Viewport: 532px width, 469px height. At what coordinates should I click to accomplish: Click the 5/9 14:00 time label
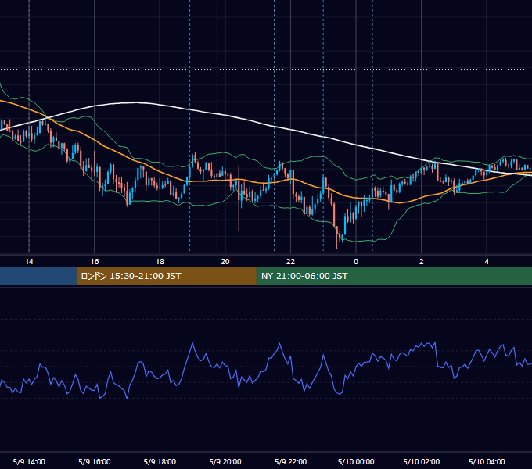click(29, 461)
